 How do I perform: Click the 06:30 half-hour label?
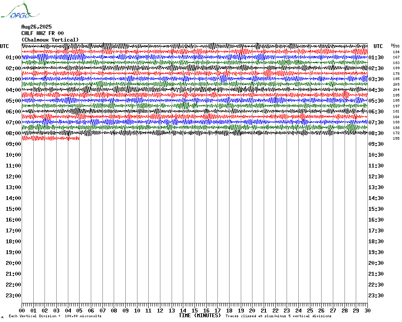tap(376, 111)
